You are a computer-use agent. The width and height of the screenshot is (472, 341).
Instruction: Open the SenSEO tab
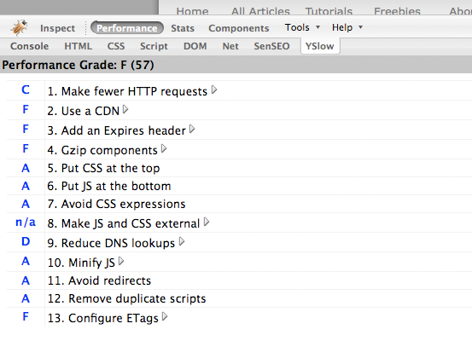[x=271, y=46]
